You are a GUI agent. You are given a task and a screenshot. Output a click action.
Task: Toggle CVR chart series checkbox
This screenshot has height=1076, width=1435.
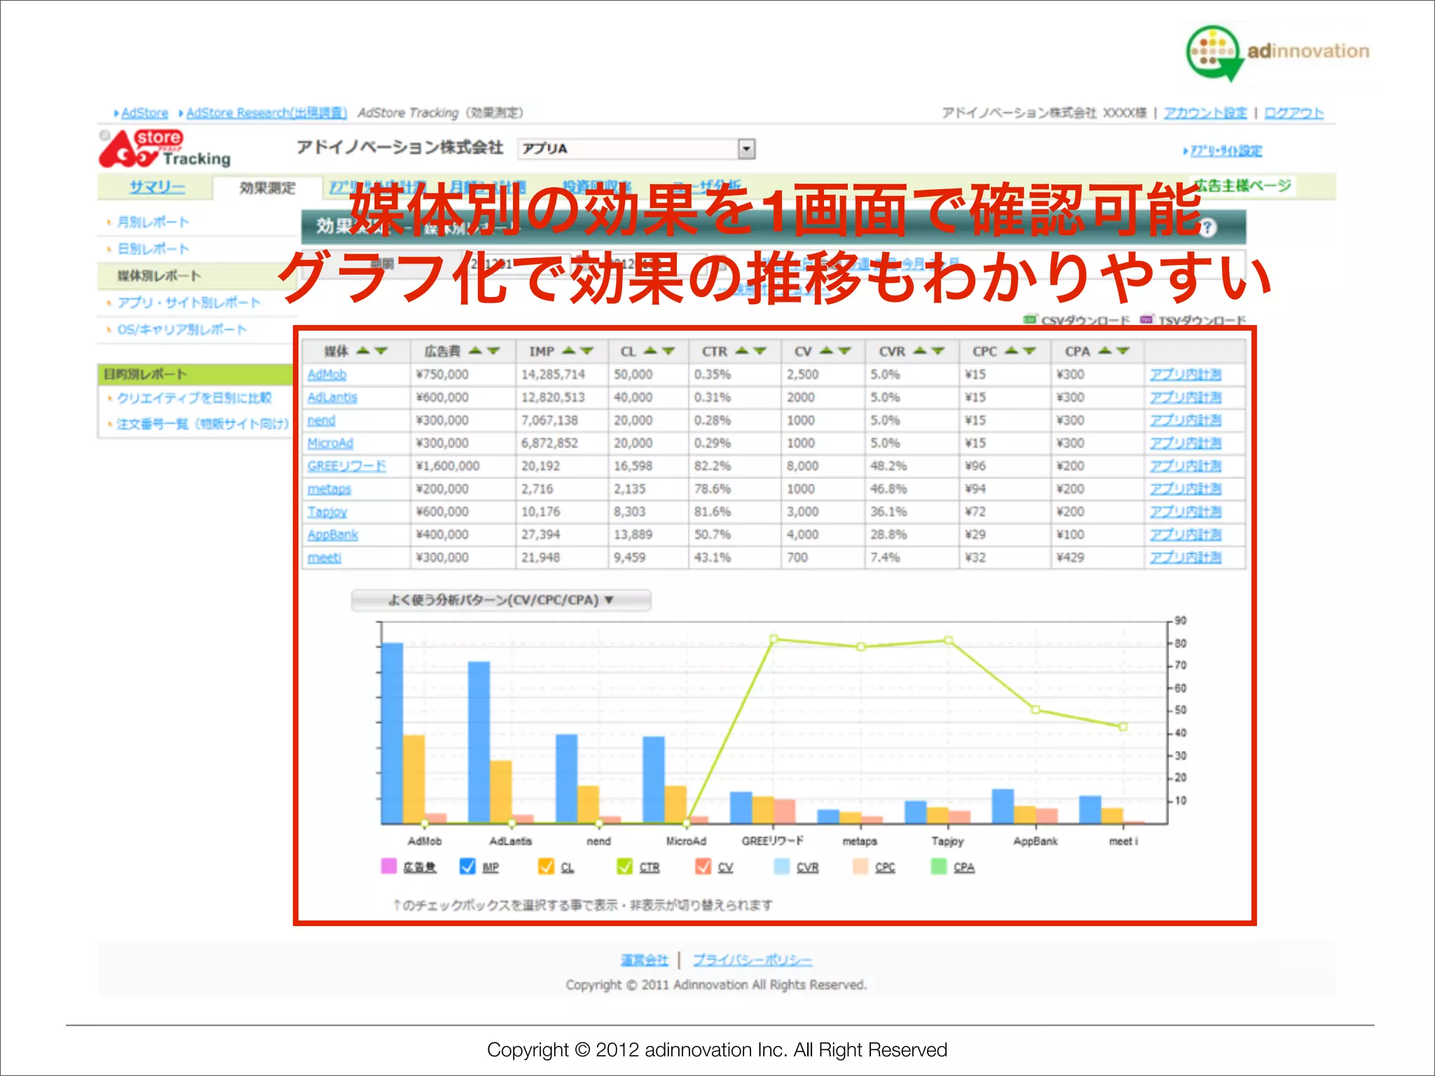[782, 866]
